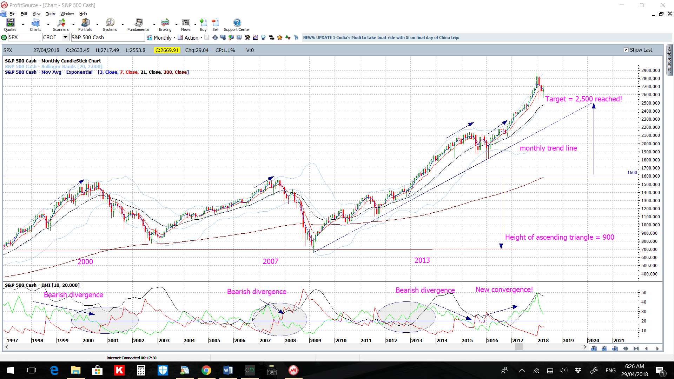
Task: Open the News icon
Action: 186,25
